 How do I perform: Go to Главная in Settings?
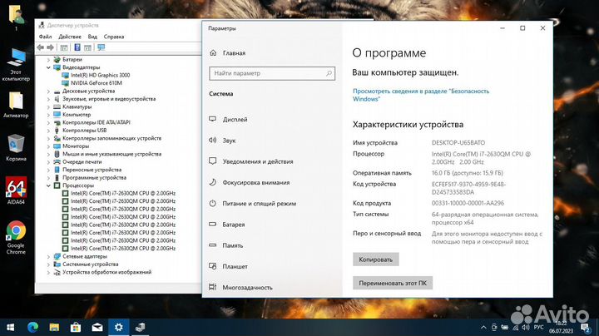(234, 53)
